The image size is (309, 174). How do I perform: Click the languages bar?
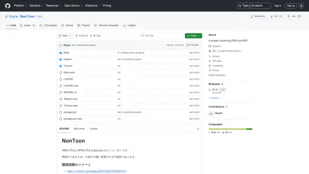230,129
